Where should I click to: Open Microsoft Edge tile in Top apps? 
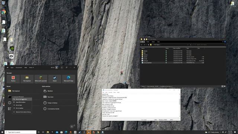68,79
